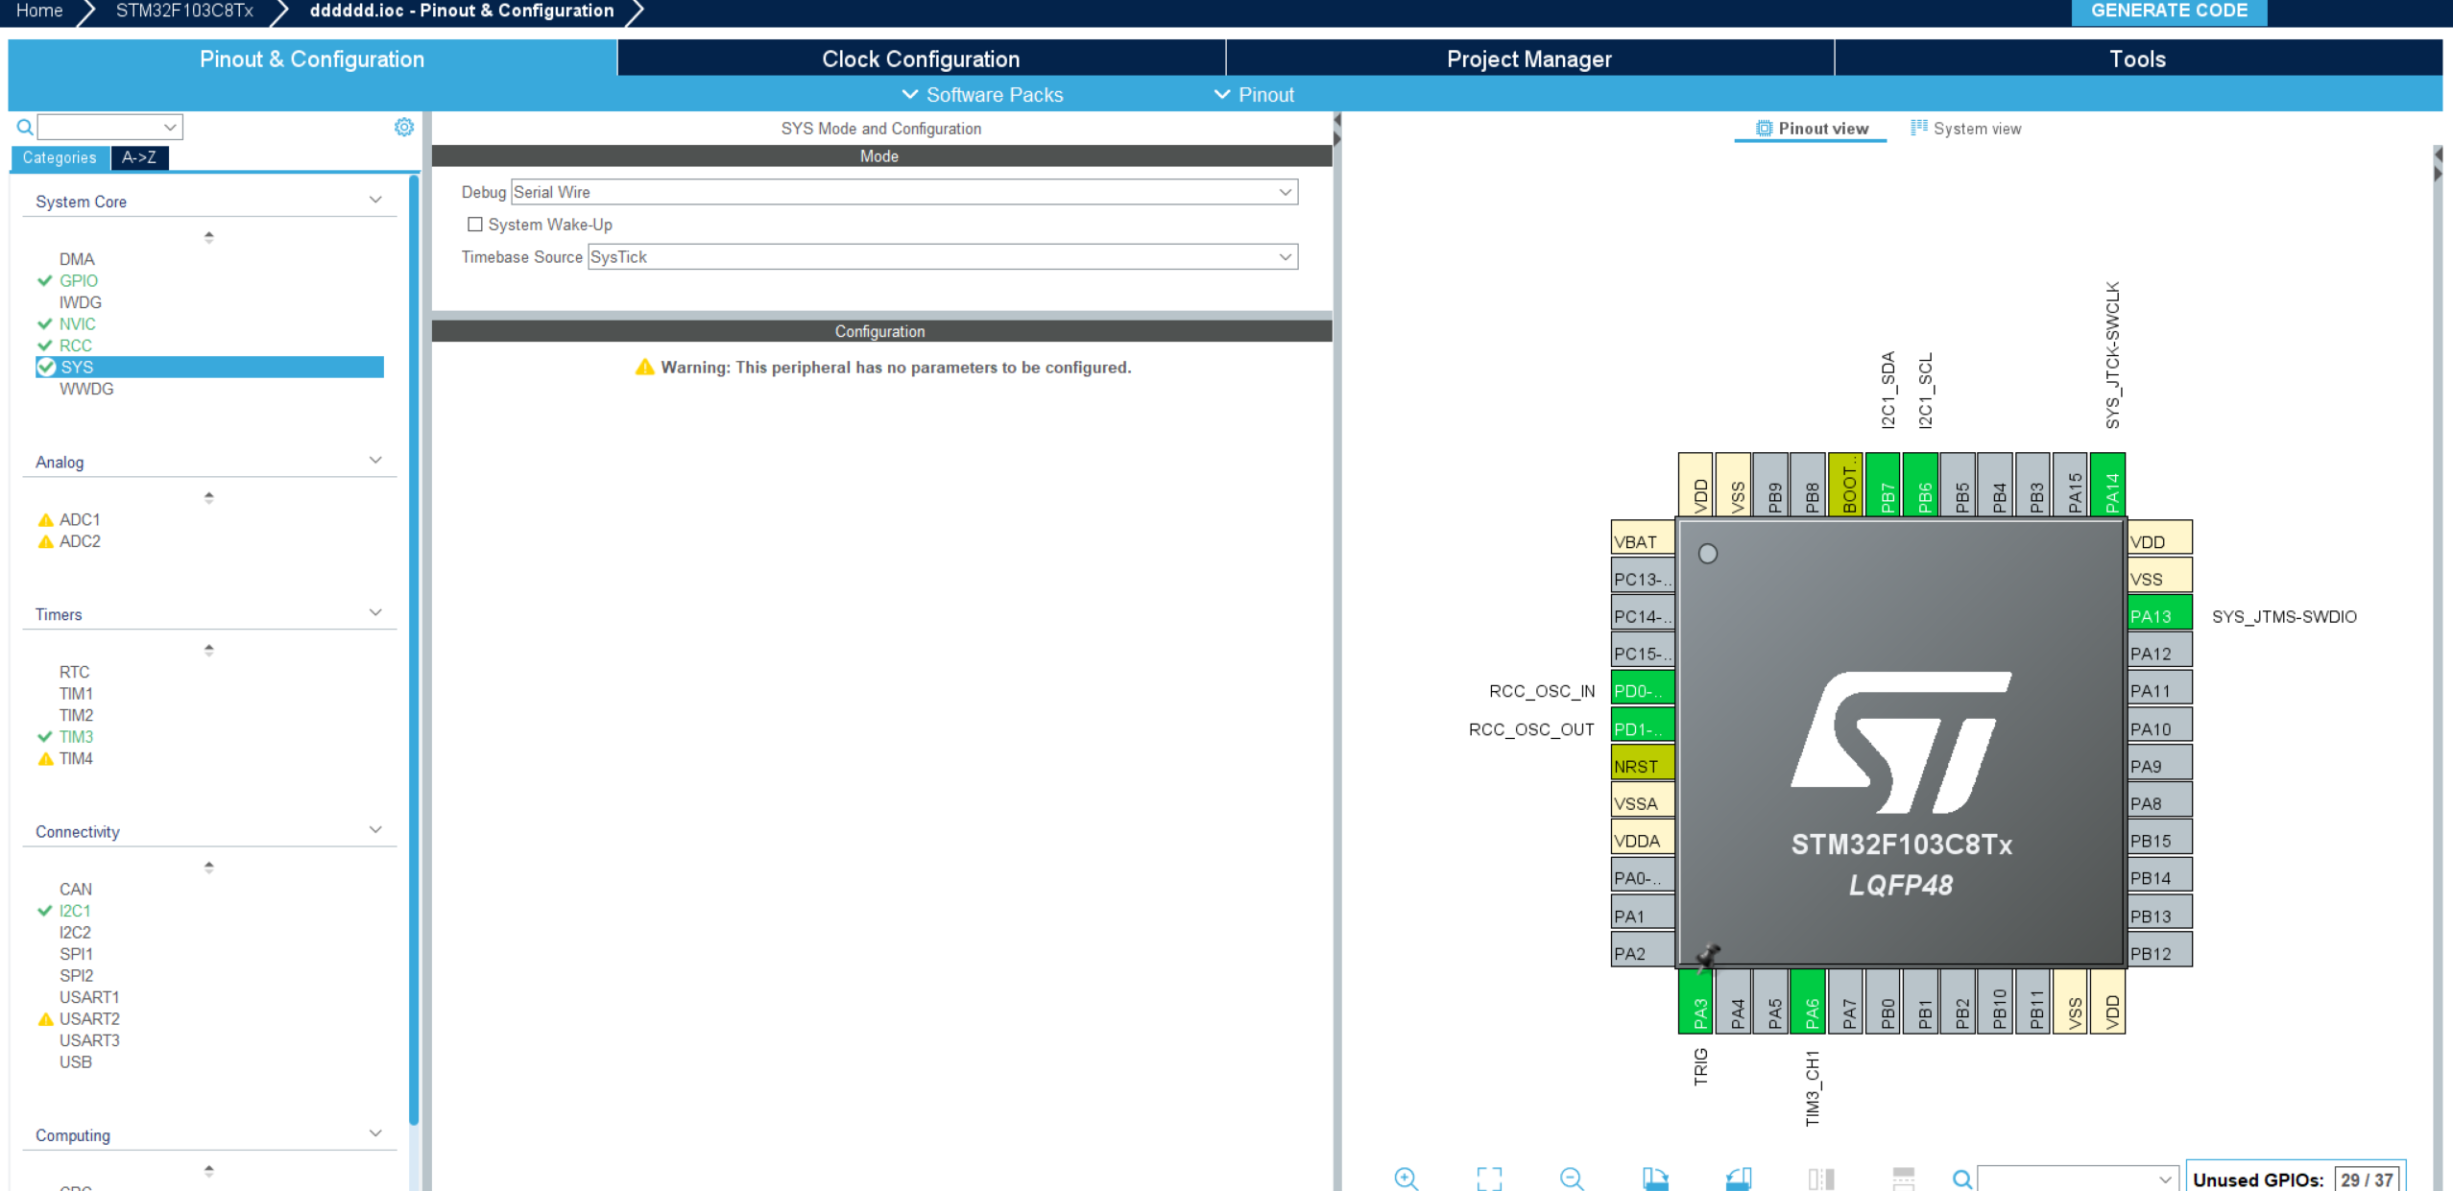
Task: Select SYS in System Core list
Action: (77, 368)
